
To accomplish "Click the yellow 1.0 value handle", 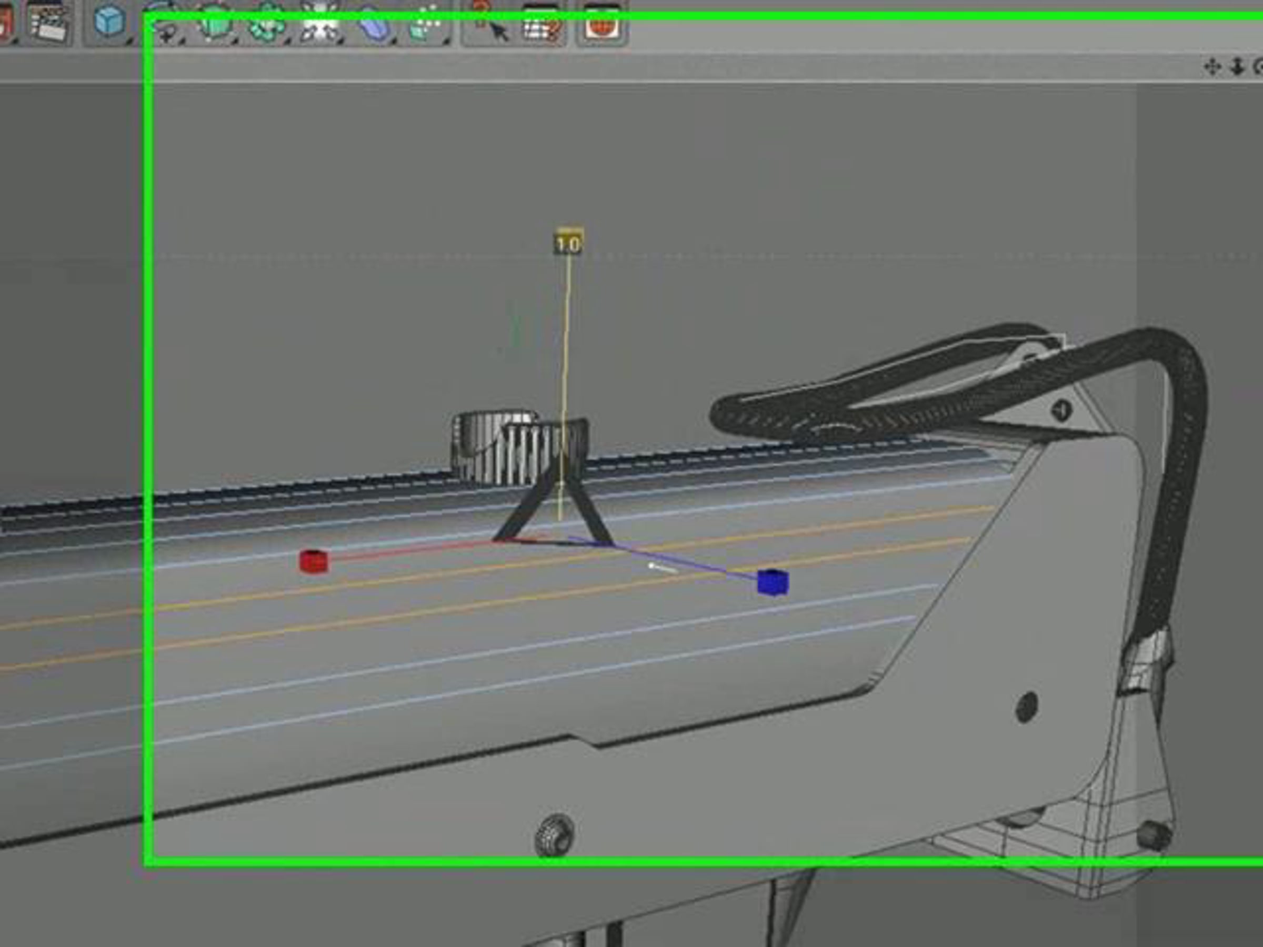I will (x=568, y=243).
